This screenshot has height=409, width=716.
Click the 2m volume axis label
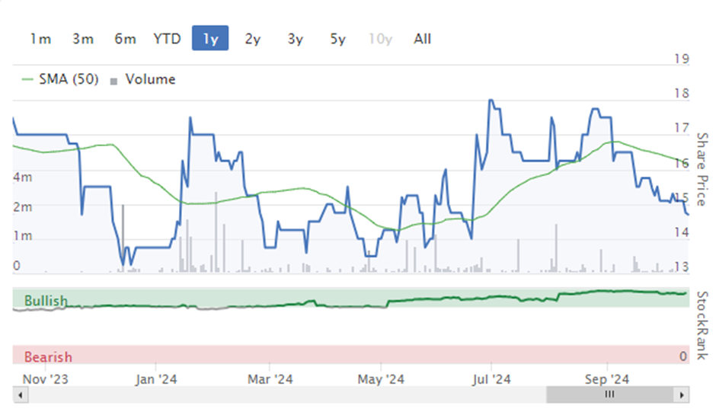coord(22,206)
